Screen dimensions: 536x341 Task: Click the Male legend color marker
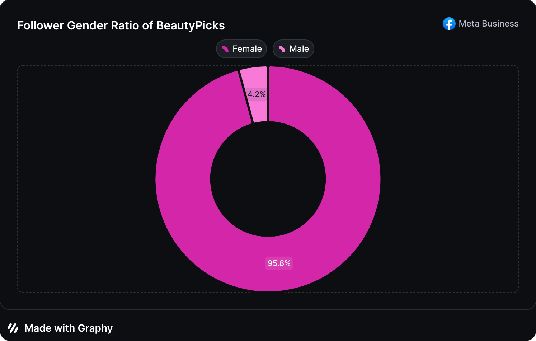pos(282,49)
